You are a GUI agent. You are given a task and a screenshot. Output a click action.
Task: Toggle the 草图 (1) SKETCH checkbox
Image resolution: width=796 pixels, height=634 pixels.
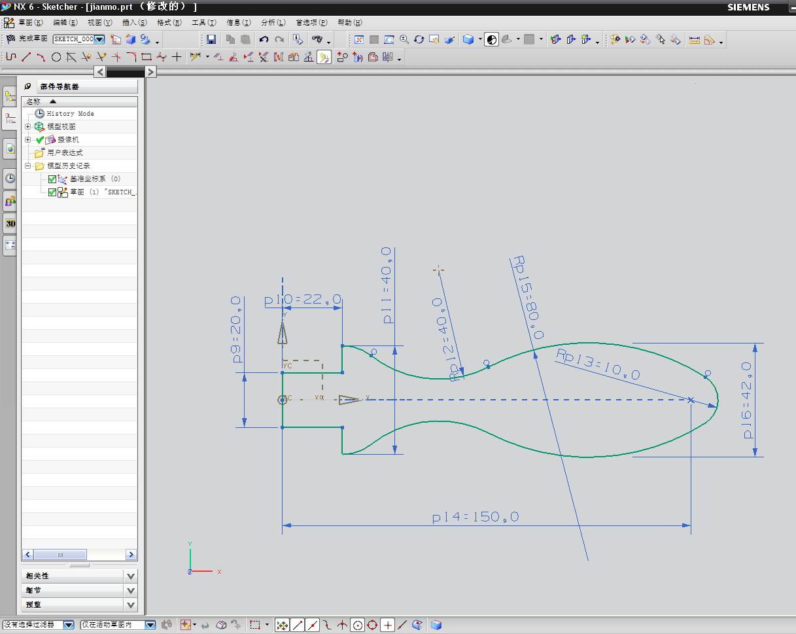52,192
